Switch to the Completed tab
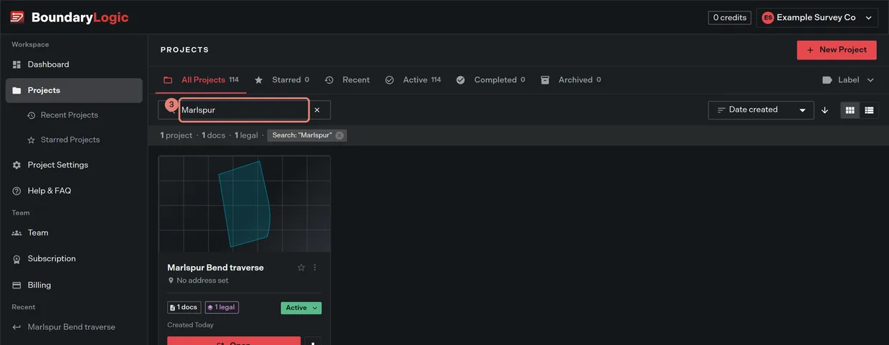Screen dimensions: 889x345 point(490,80)
